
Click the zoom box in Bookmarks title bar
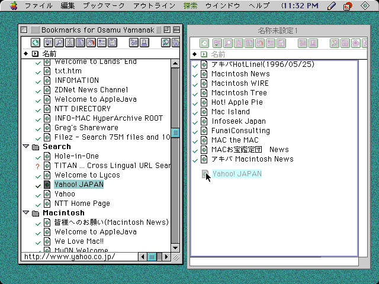tap(167, 30)
